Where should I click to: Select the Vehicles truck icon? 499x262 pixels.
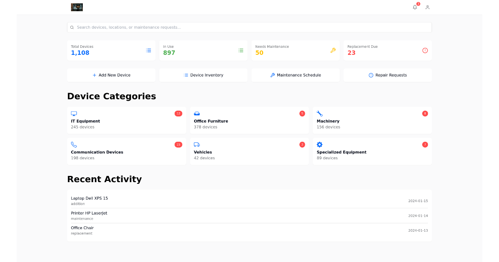pyautogui.click(x=197, y=144)
